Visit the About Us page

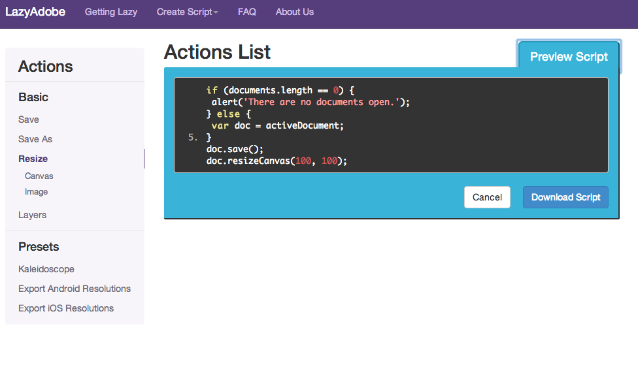click(x=295, y=12)
